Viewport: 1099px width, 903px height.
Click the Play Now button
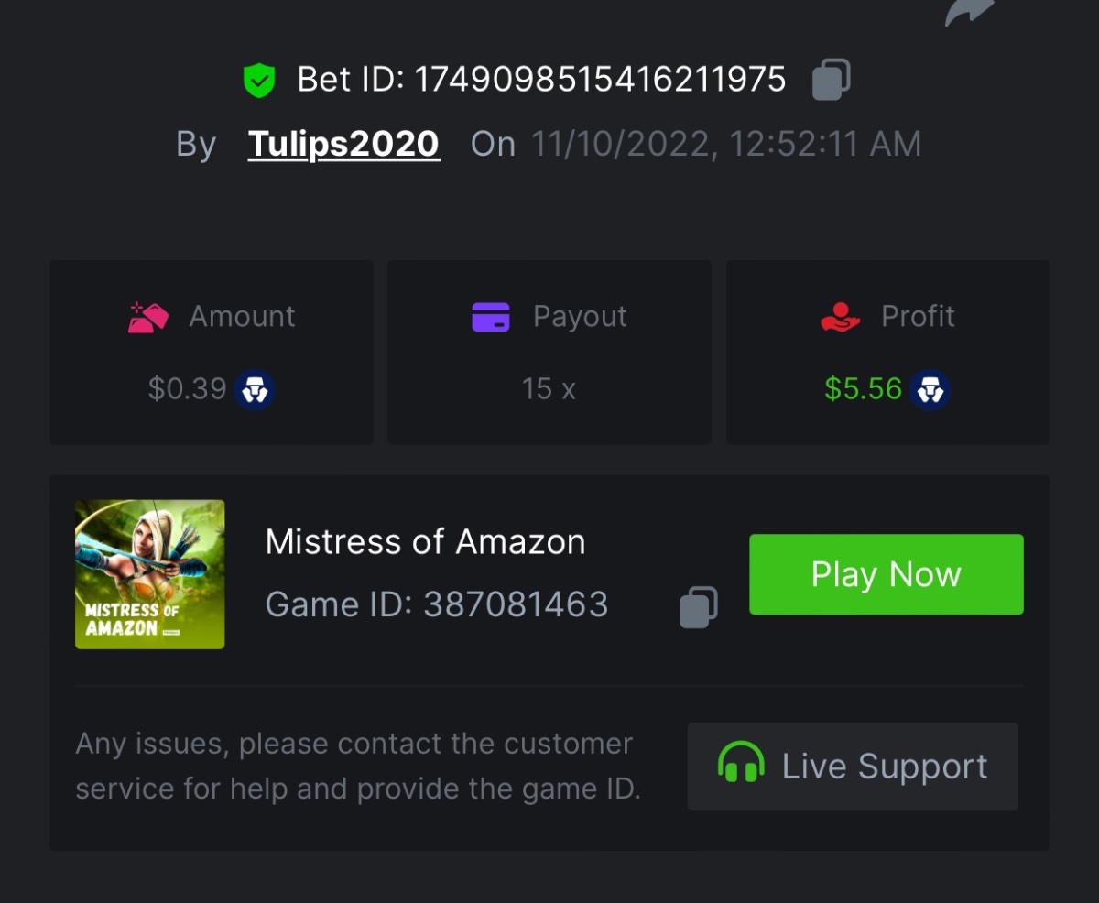click(887, 574)
